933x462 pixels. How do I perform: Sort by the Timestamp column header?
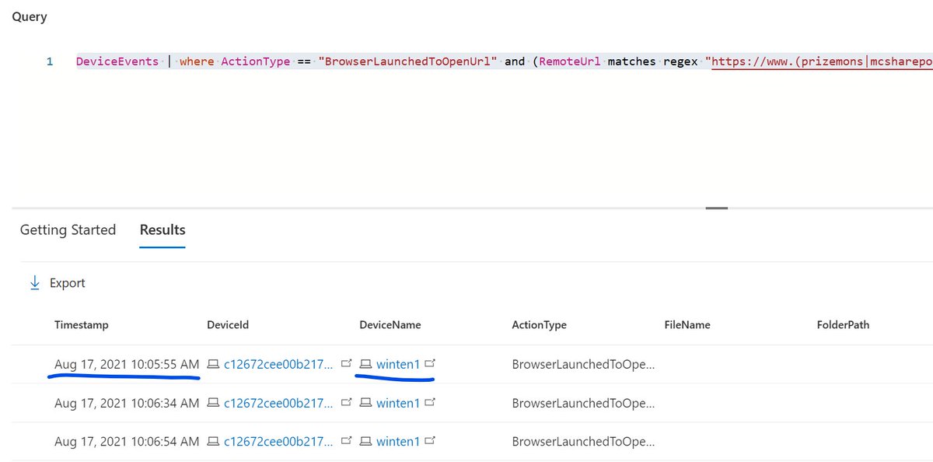coord(82,325)
